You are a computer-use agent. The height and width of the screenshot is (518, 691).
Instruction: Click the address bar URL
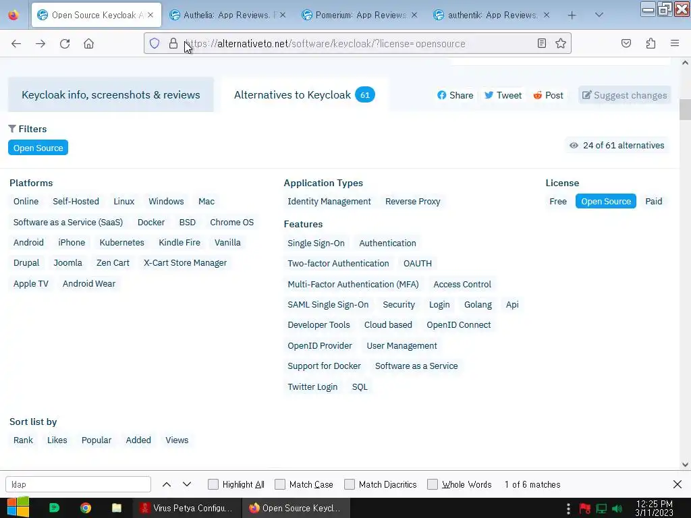point(325,44)
